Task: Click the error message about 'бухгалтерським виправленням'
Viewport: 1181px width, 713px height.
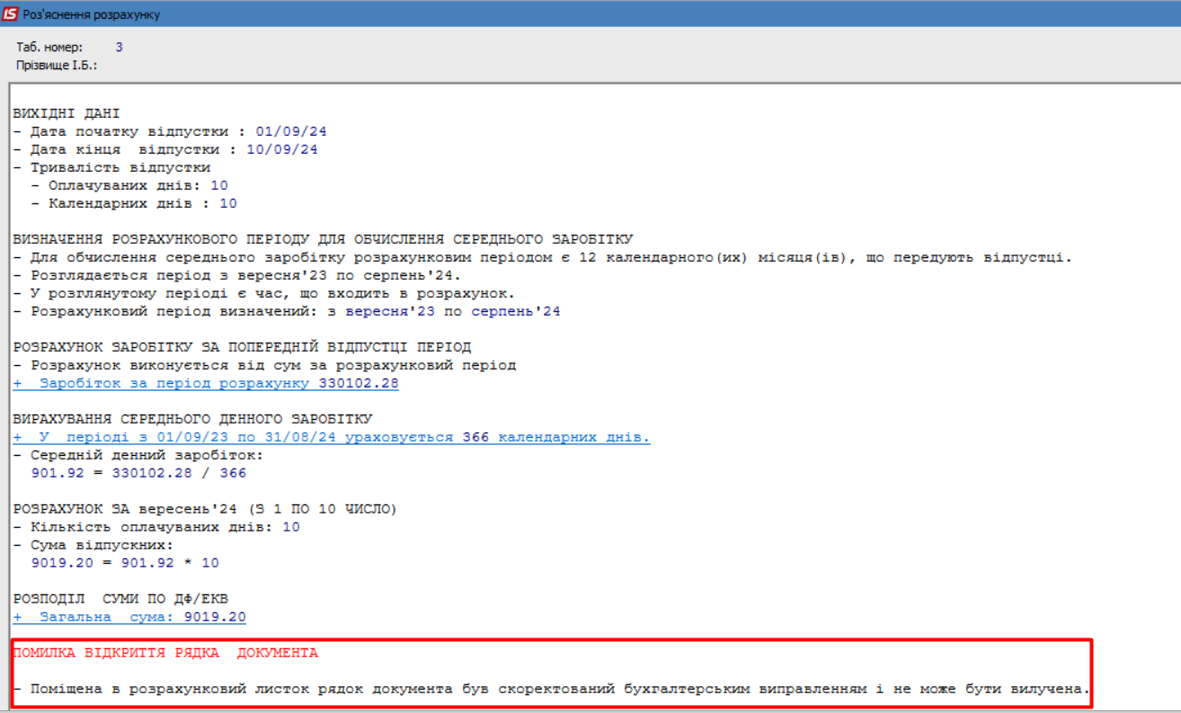Action: [552, 690]
